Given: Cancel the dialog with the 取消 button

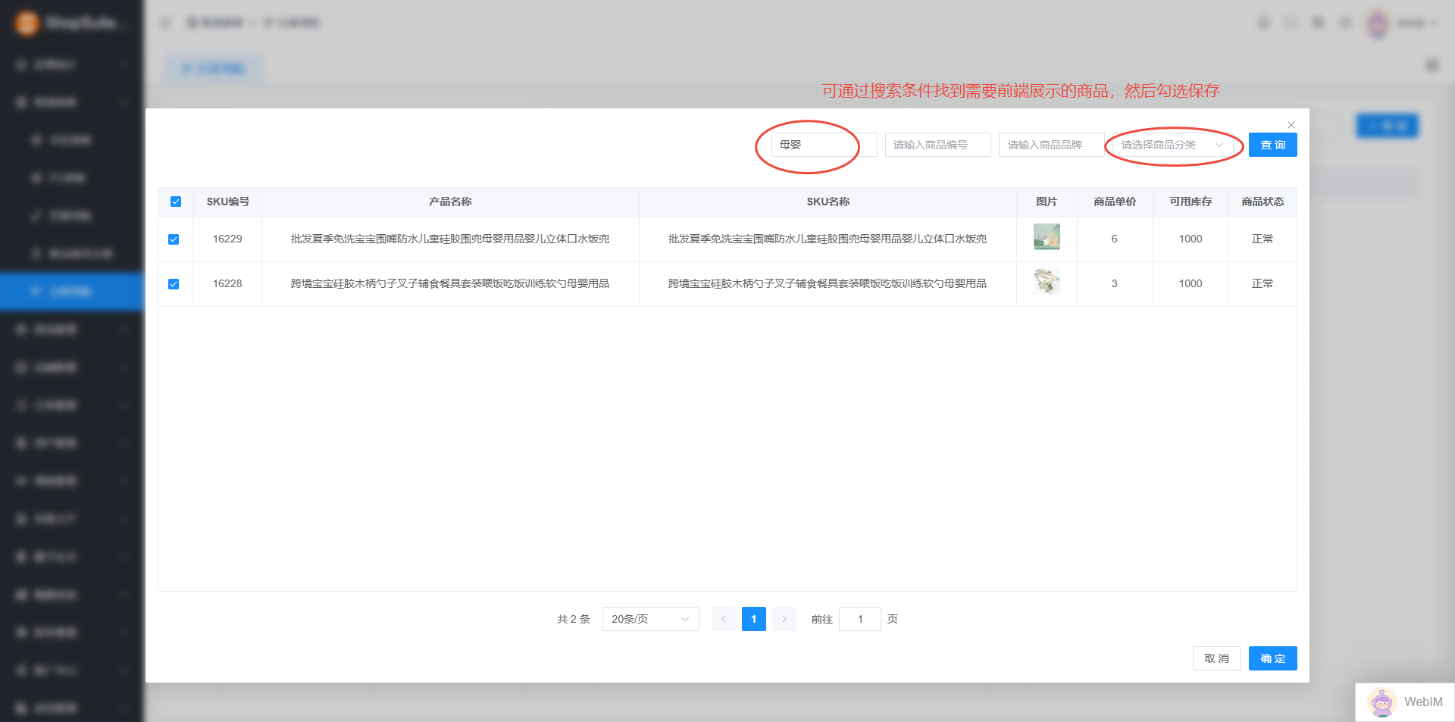Looking at the screenshot, I should (1216, 658).
